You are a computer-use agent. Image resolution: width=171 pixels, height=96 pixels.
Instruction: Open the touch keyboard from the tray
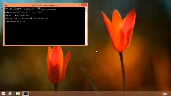point(165,94)
